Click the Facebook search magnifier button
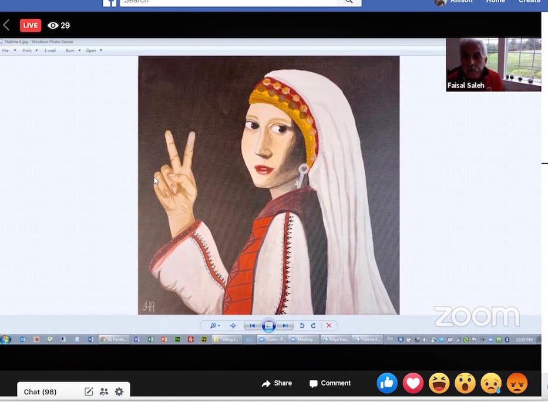548x402 pixels. pyautogui.click(x=349, y=2)
